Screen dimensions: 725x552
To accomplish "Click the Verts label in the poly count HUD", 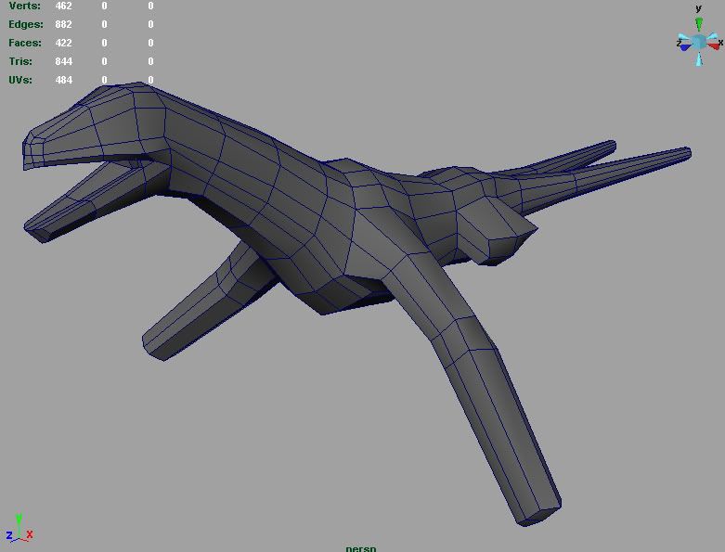I will tap(25, 6).
